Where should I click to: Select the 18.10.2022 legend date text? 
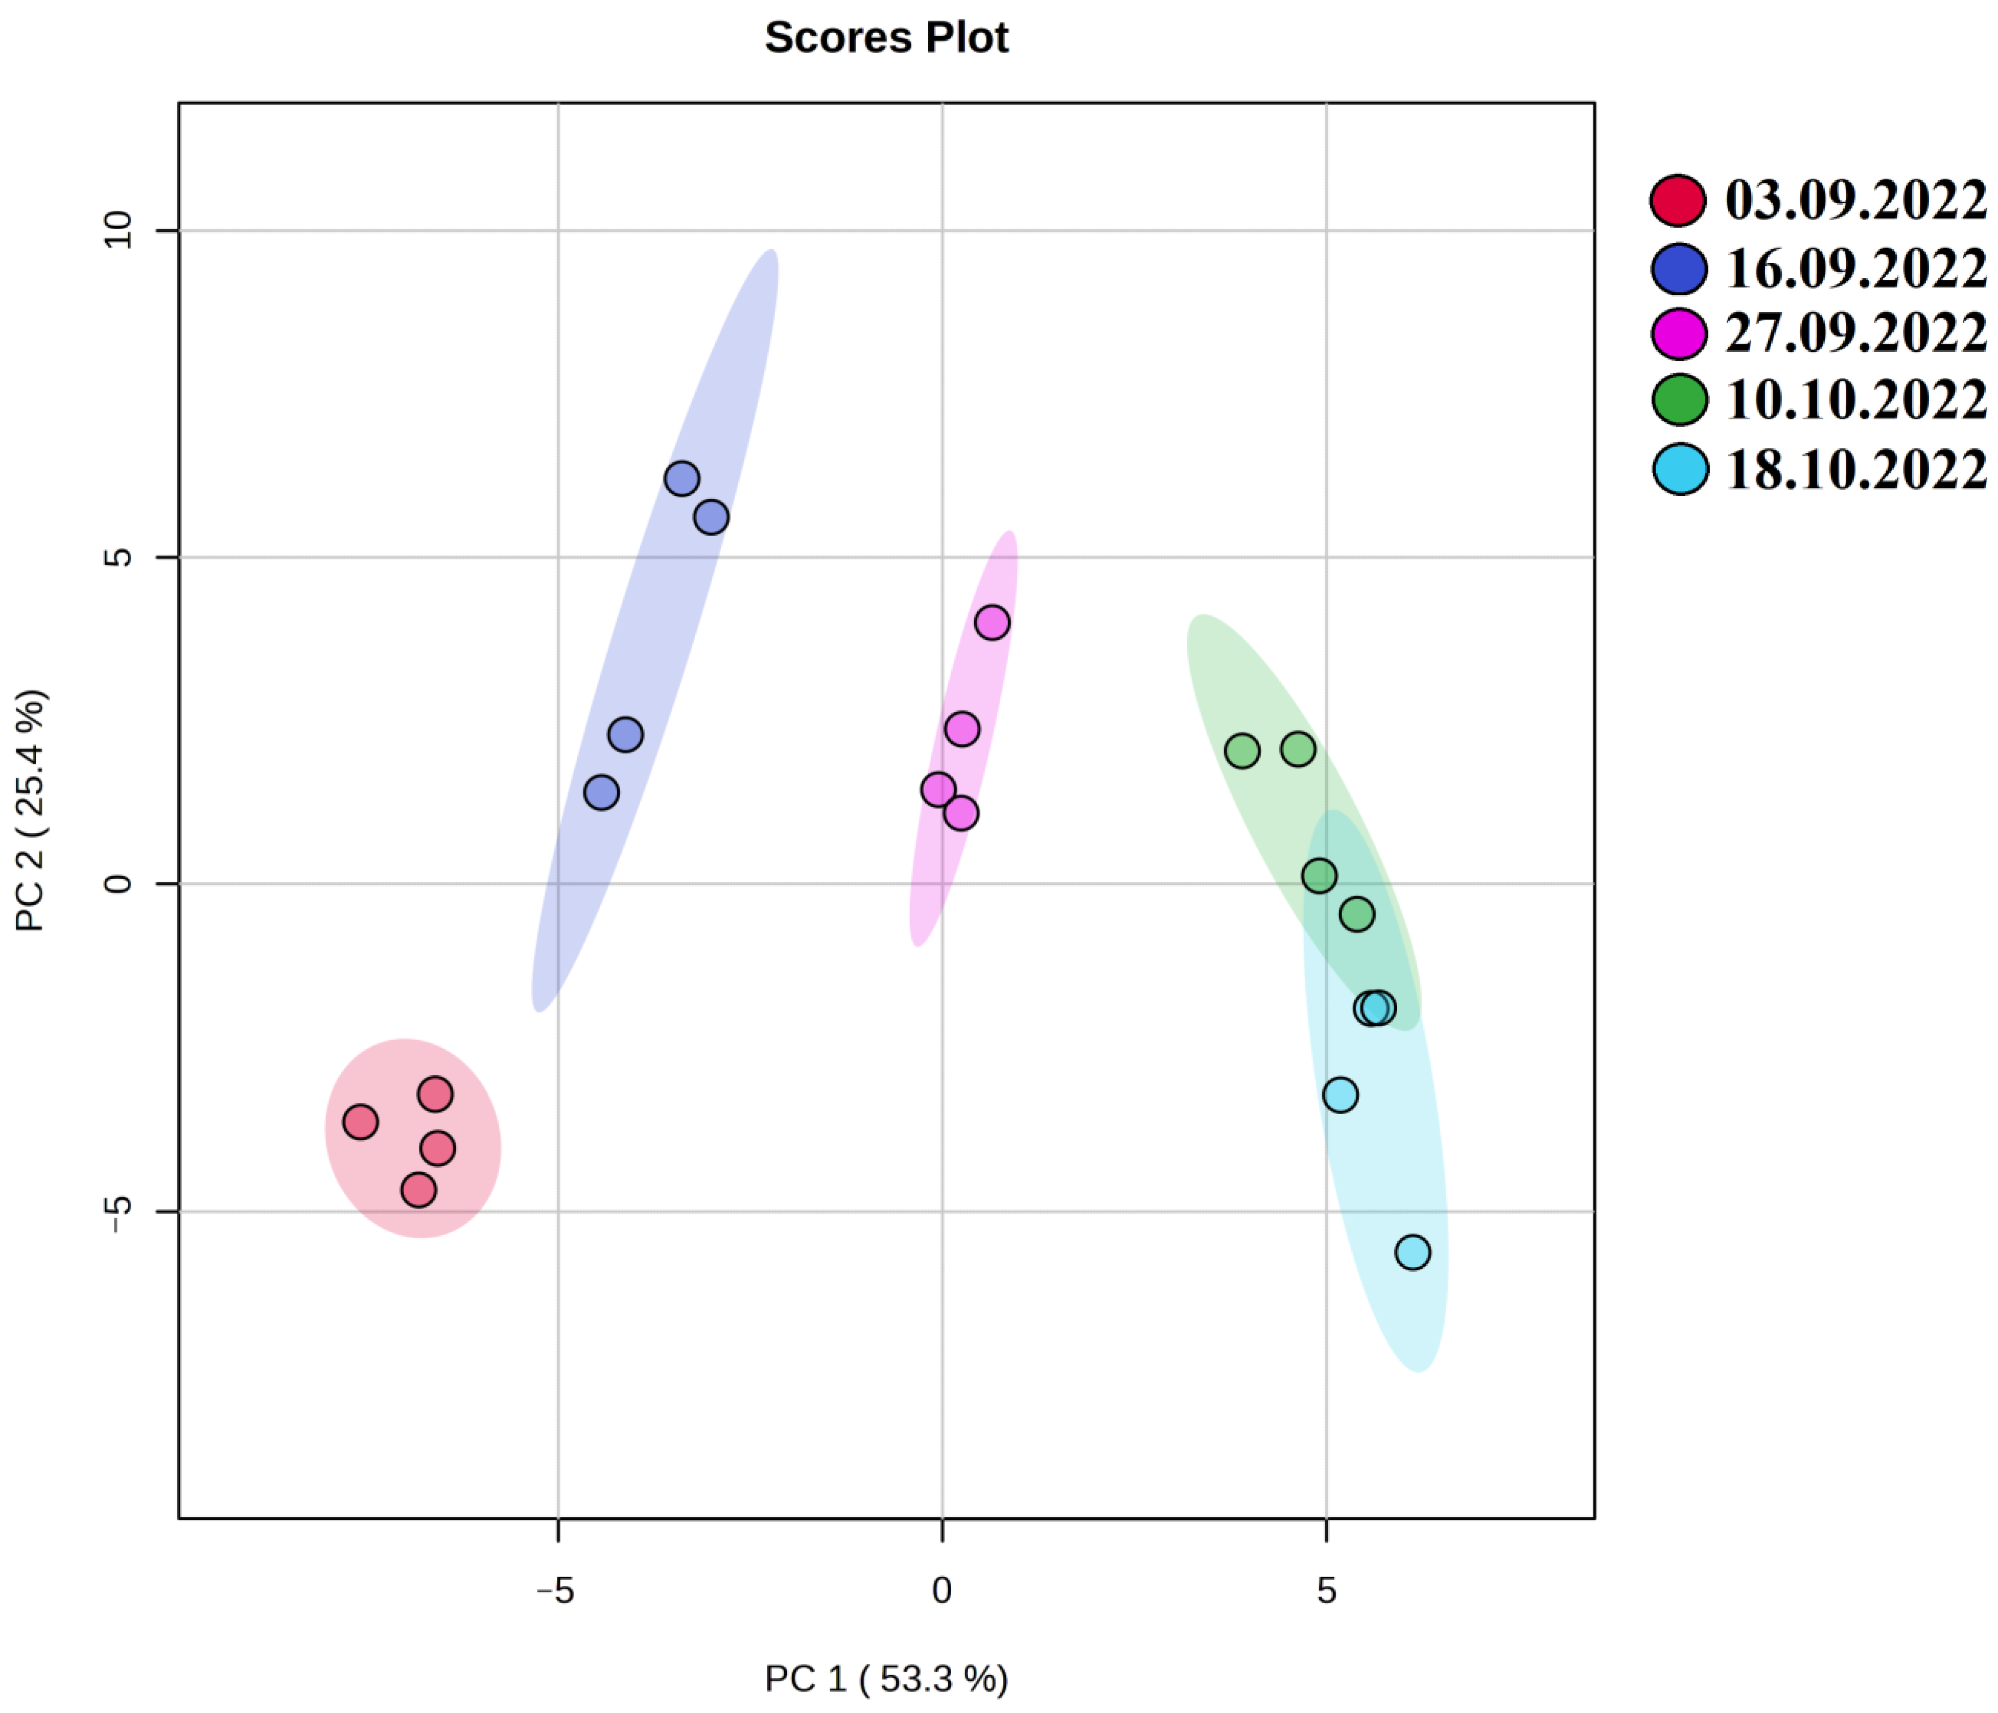click(x=1855, y=470)
